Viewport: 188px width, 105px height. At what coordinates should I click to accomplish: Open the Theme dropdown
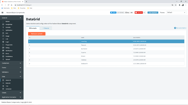click(176, 12)
